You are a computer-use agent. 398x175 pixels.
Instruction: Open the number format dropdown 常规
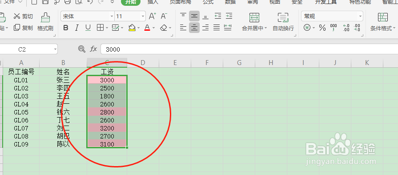click(361, 16)
